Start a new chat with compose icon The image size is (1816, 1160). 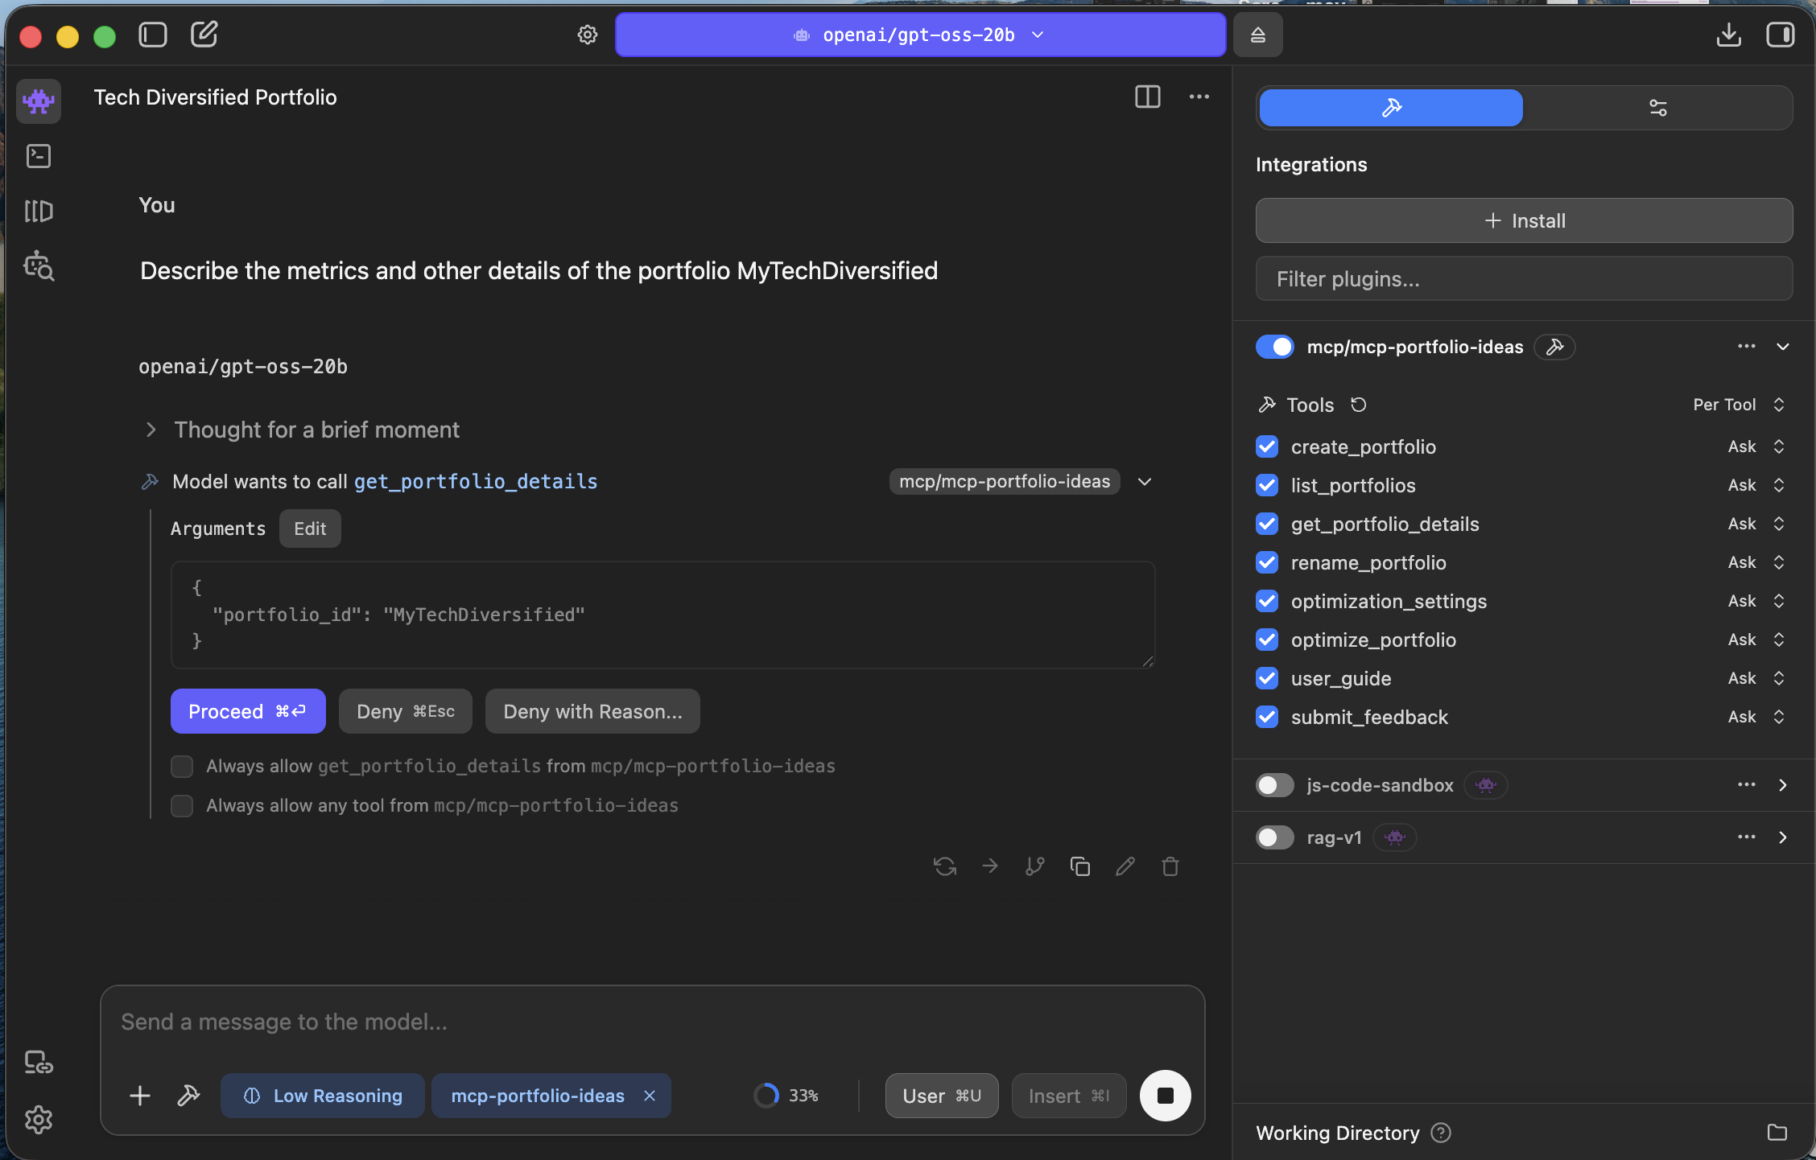click(x=204, y=35)
